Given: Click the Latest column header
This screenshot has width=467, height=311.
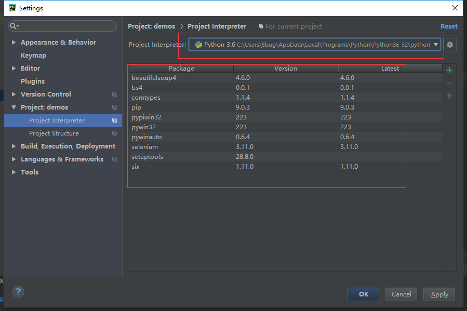Looking at the screenshot, I should (x=390, y=69).
